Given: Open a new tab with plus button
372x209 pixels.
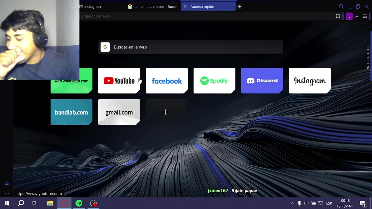Looking at the screenshot, I should (239, 7).
